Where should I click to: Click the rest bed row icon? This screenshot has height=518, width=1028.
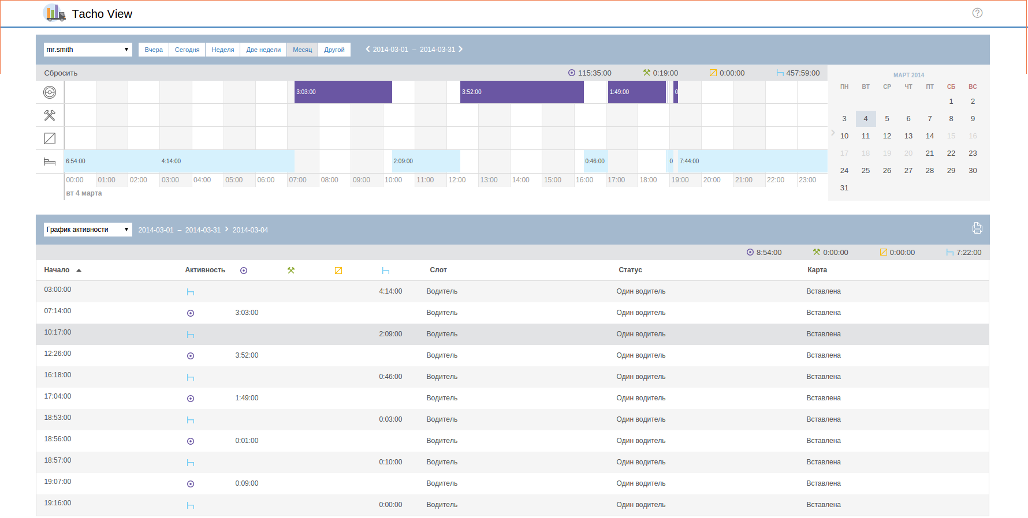pos(50,162)
